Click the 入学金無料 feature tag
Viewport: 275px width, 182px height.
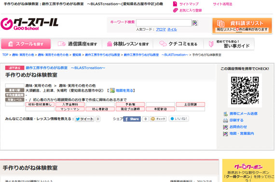coord(70,105)
